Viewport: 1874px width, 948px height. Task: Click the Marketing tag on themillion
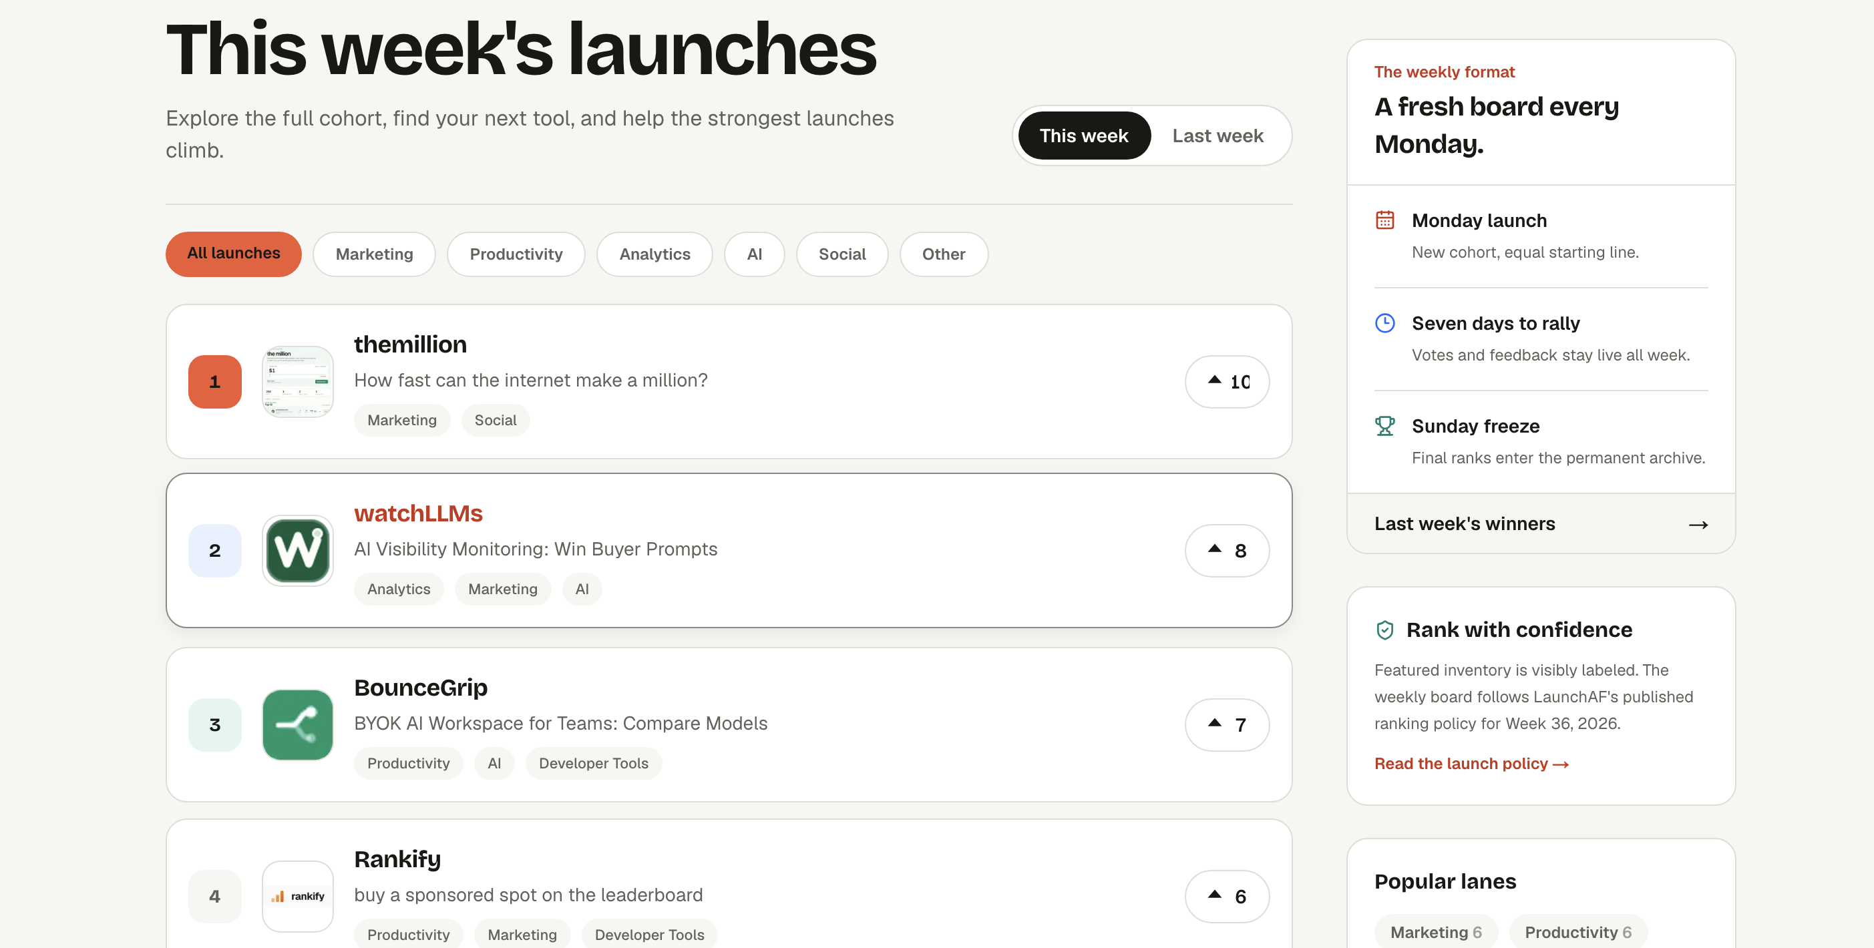pyautogui.click(x=401, y=420)
